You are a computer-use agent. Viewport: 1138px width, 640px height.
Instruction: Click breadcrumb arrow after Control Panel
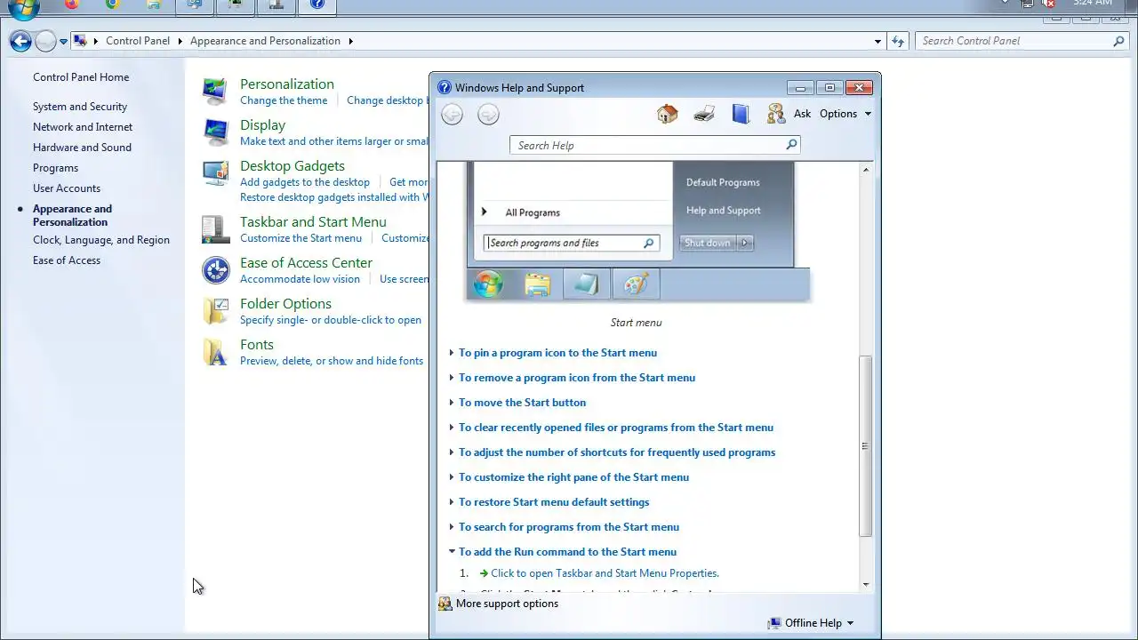click(x=180, y=41)
